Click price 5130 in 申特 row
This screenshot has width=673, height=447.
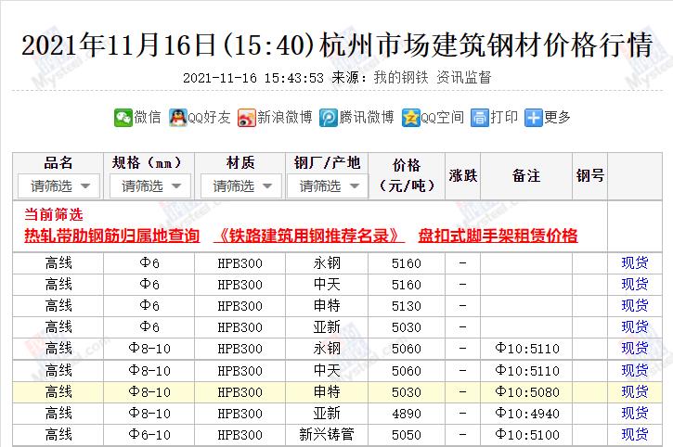click(x=407, y=306)
